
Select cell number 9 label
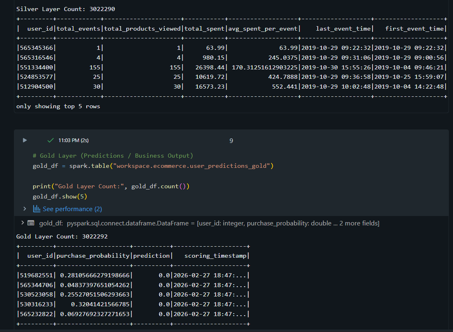click(231, 141)
